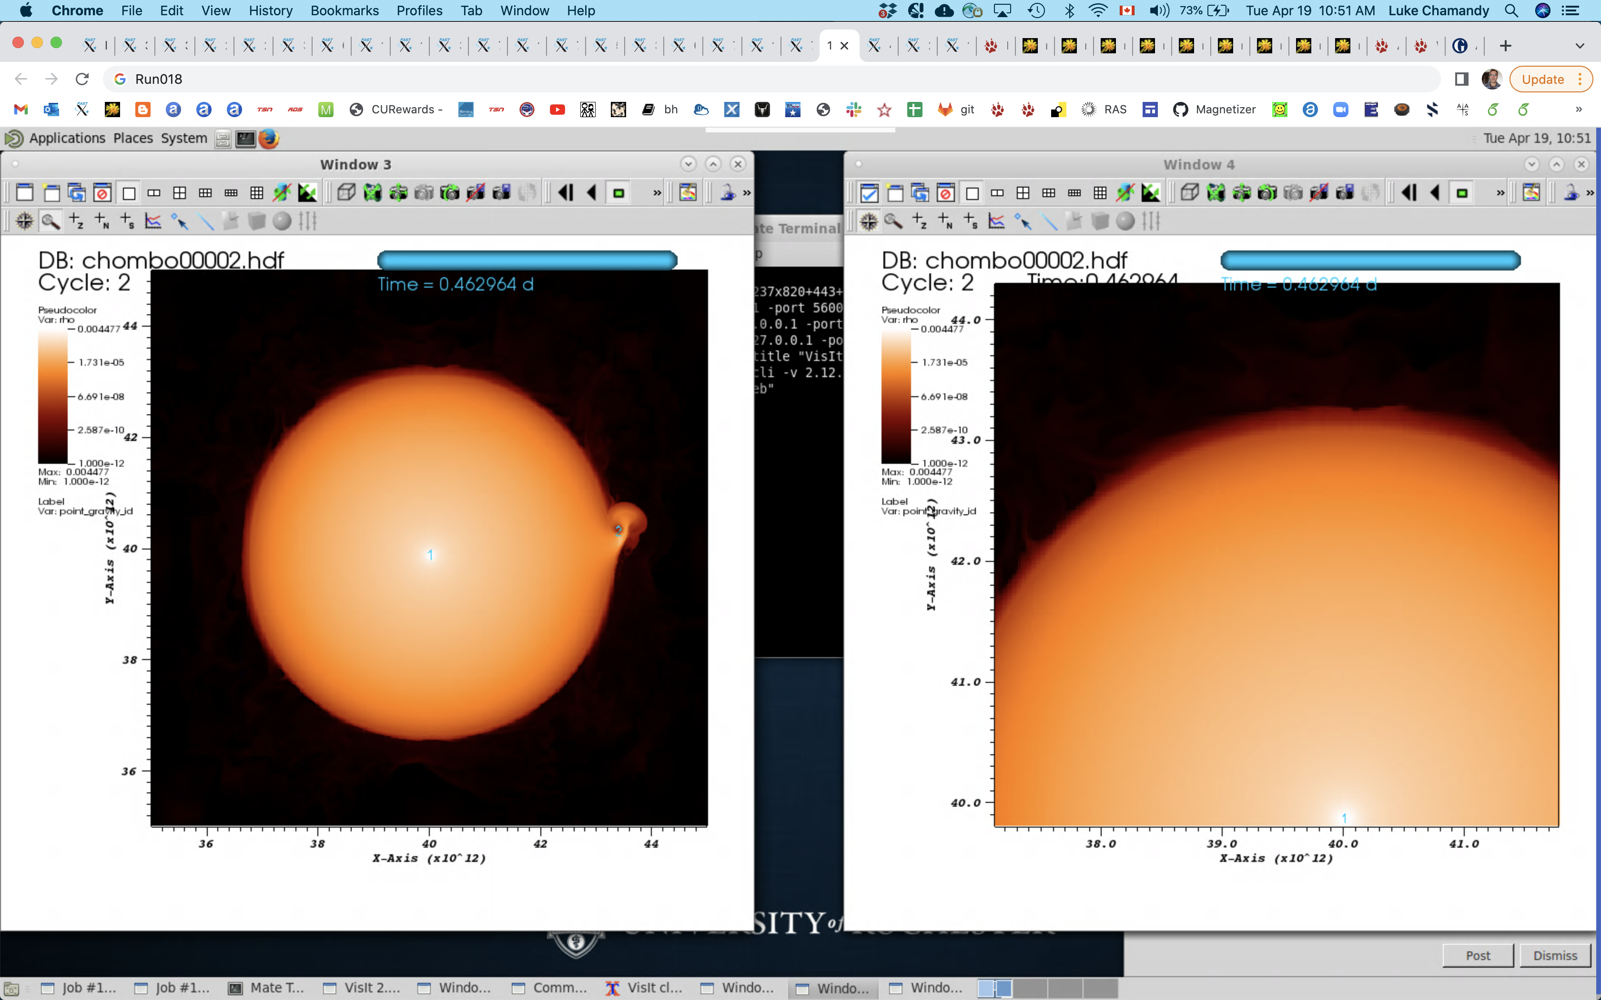Click New window icon in Window 3
The height and width of the screenshot is (1000, 1601).
coord(51,193)
